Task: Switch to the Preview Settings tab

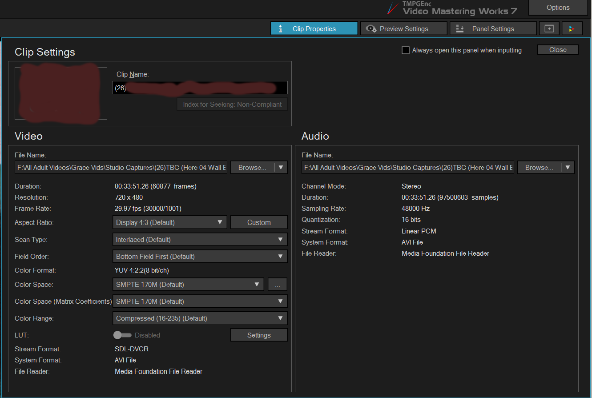Action: pos(403,28)
